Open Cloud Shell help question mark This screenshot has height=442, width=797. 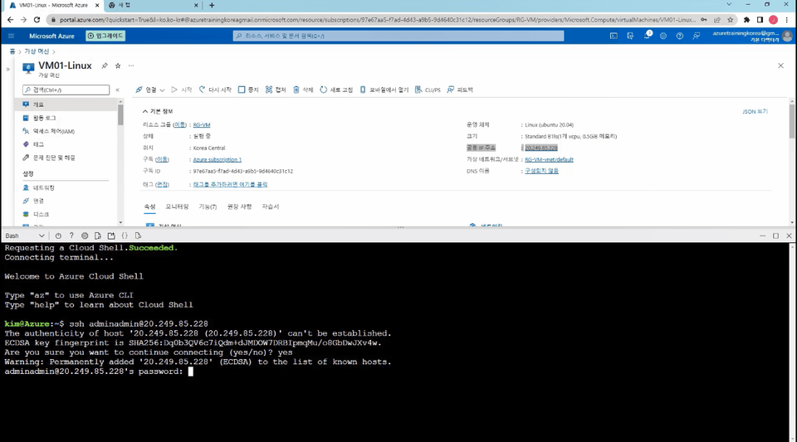tap(71, 236)
